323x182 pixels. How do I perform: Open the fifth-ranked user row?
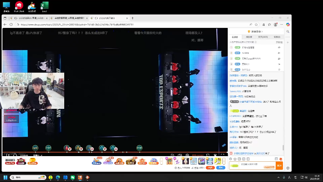(256, 70)
